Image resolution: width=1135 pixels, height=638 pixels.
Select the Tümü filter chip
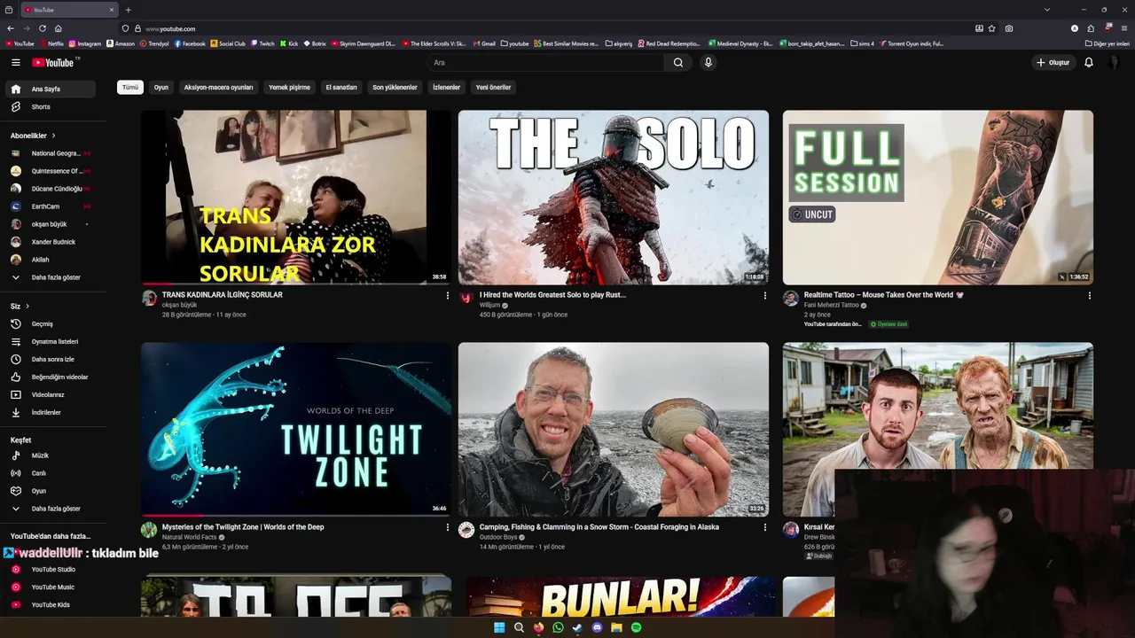pyautogui.click(x=130, y=87)
